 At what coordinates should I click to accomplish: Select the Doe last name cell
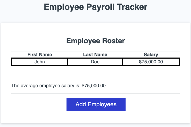point(95,62)
